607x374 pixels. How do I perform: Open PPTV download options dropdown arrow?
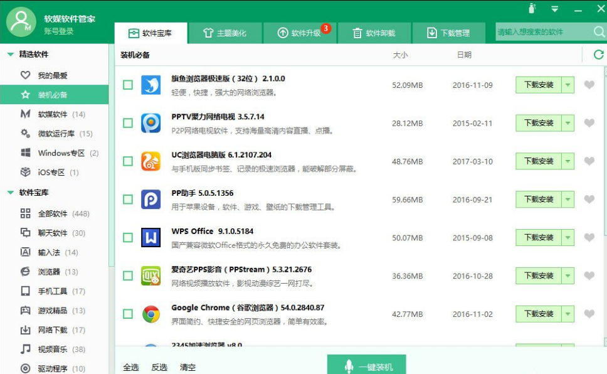(568, 123)
